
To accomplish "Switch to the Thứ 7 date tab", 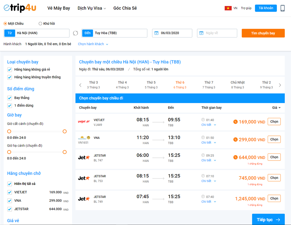I will (x=209, y=84).
